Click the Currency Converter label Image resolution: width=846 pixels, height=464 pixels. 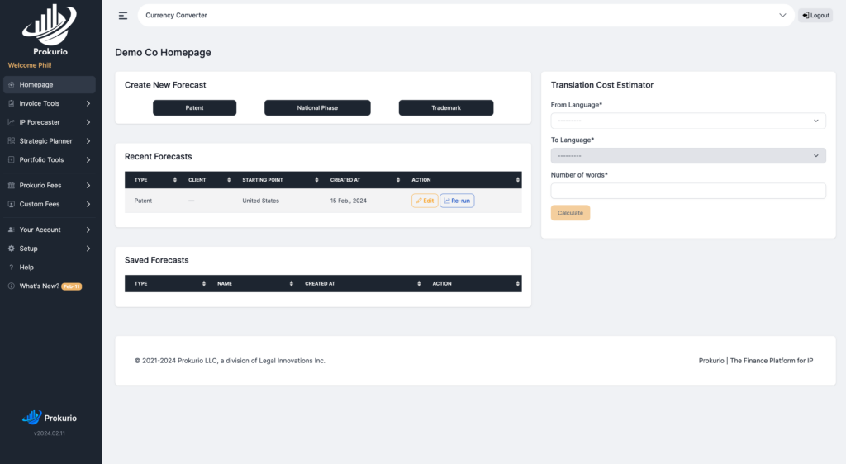[x=177, y=15]
